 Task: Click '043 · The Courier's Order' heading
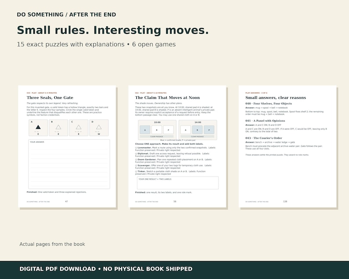264,138
